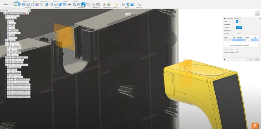
Task: Click the purple Create Form icon
Action: pos(37,4)
